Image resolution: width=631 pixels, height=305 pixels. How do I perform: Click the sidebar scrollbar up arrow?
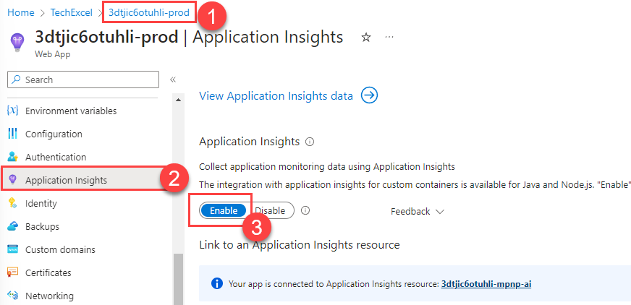click(178, 100)
